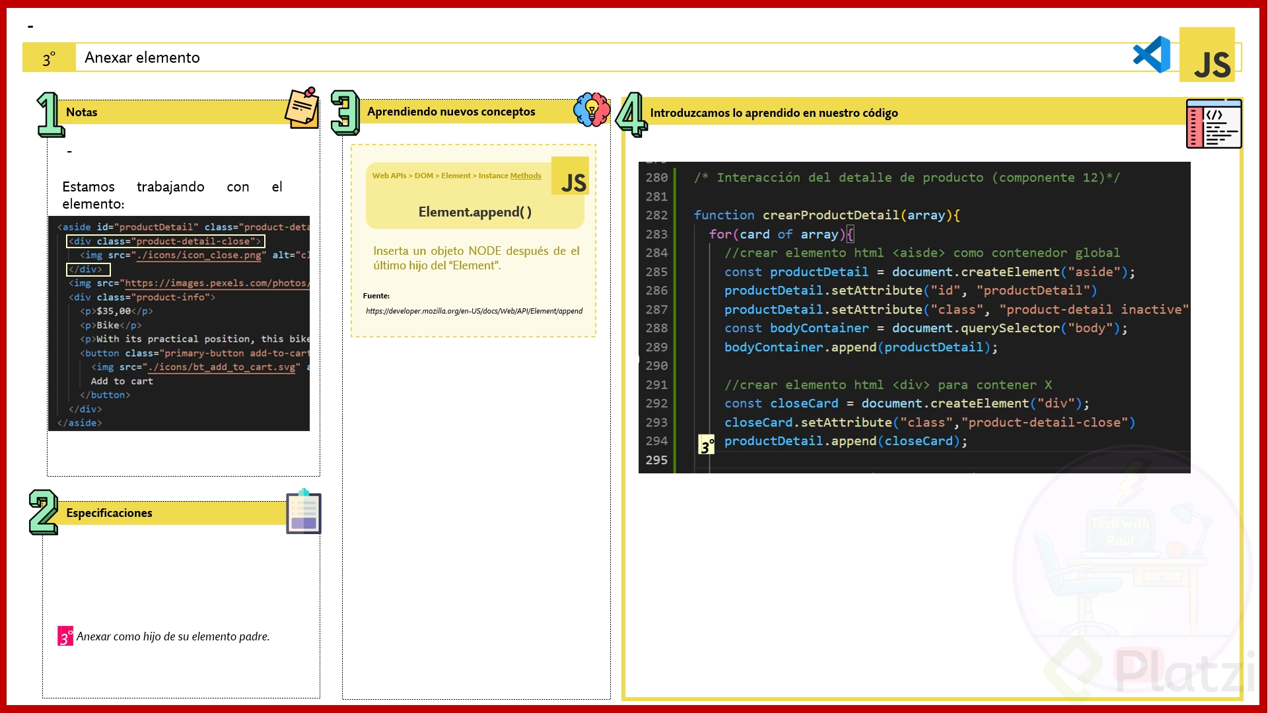The image size is (1268, 713).
Task: Click the '<aside id="productDetail"' HTML line
Action: click(184, 227)
